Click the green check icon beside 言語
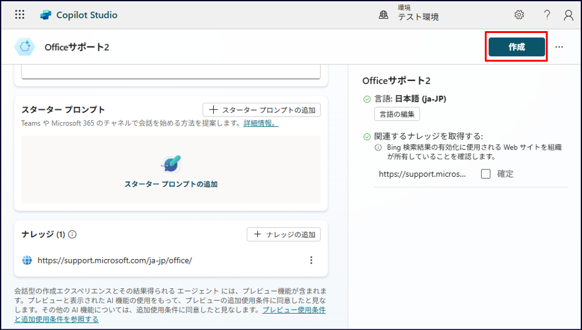Image resolution: width=582 pixels, height=330 pixels. [367, 99]
